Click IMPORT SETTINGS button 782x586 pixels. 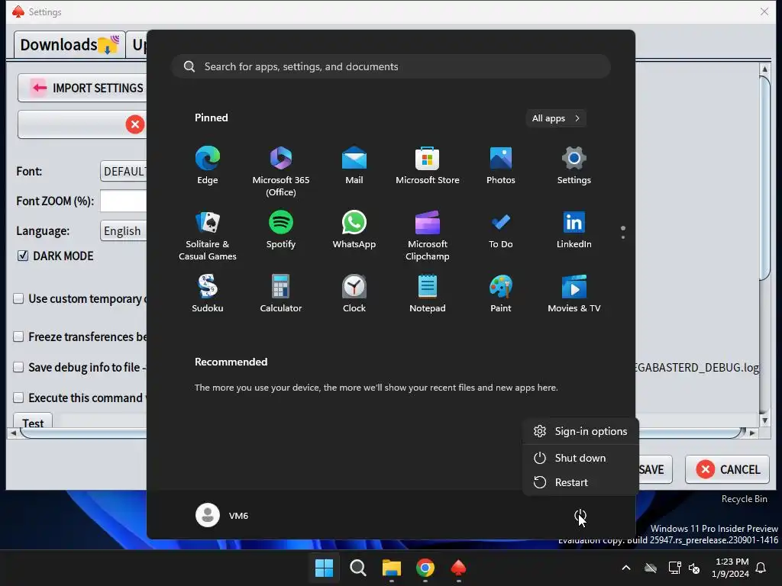coord(82,89)
